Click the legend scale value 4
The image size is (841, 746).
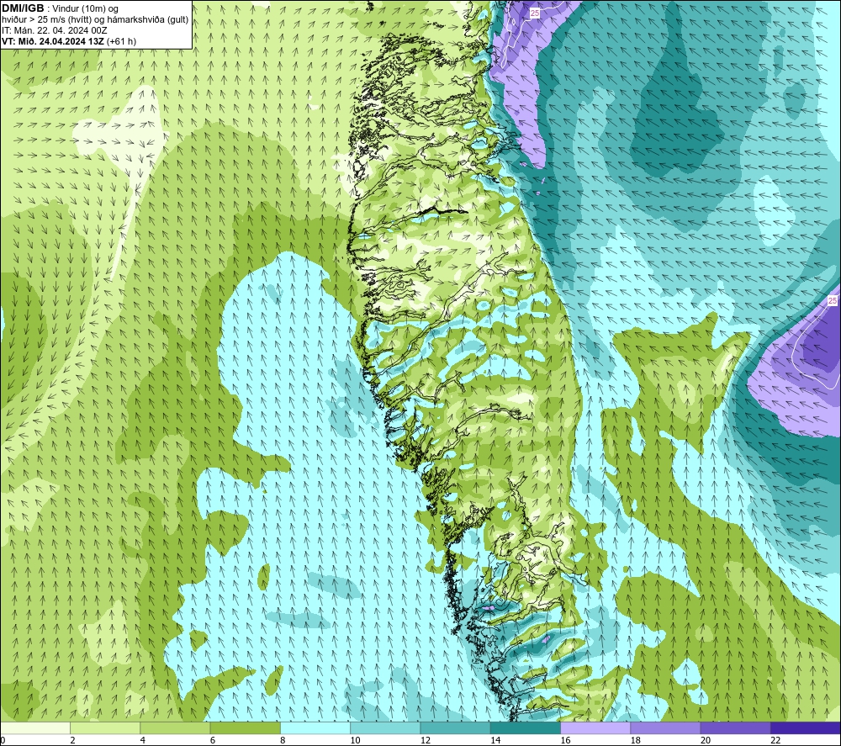coord(143,740)
